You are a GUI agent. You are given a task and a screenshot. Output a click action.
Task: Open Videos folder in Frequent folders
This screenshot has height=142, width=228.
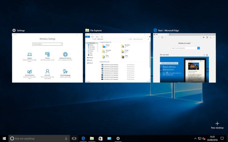point(125,57)
